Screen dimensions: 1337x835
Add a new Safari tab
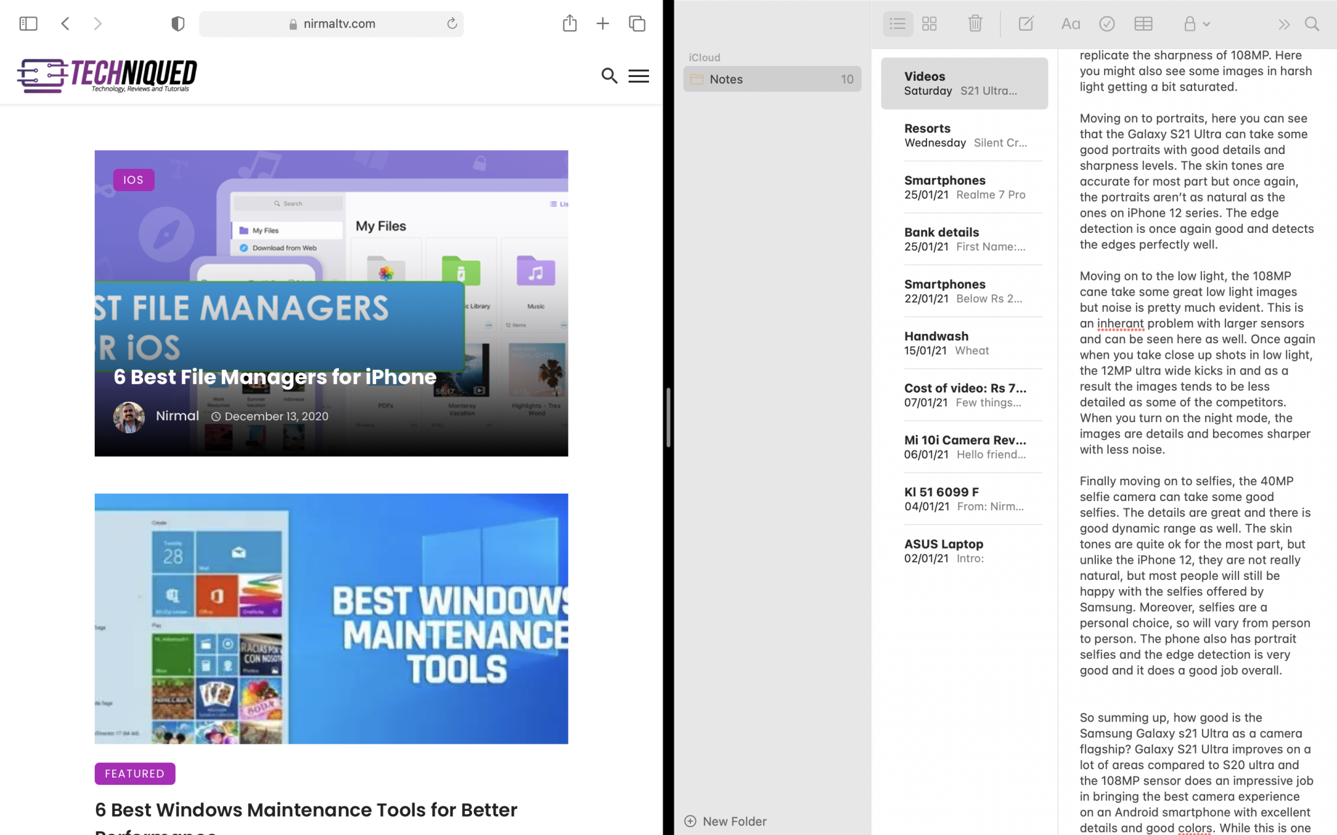coord(603,24)
